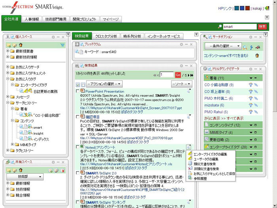277x208 pixels.
Task: Click the lightning bolt icon in サーチオプション
Action: [x=251, y=47]
